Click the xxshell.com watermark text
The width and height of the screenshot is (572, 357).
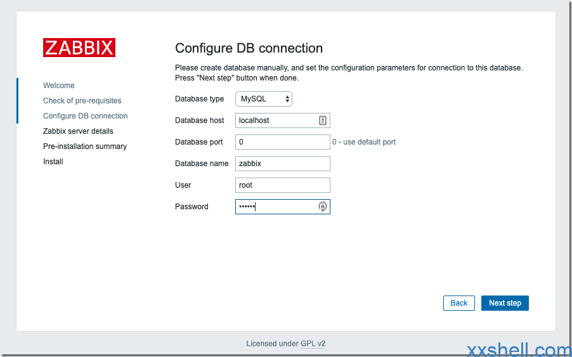(x=519, y=349)
